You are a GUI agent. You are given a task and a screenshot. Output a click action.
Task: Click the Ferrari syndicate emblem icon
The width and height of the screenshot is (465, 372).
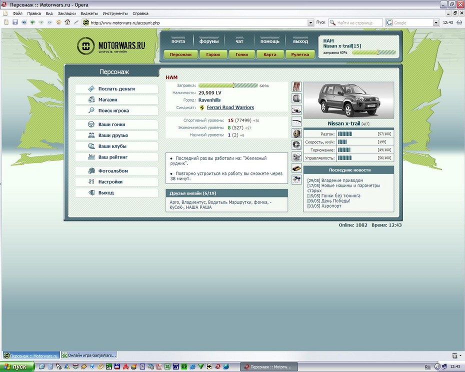pos(202,107)
